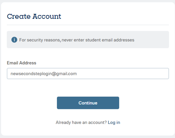Screen dimensions: 175x138
Task: Submit the email with Continue
Action: click(88, 103)
